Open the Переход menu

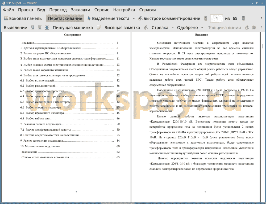(58, 10)
